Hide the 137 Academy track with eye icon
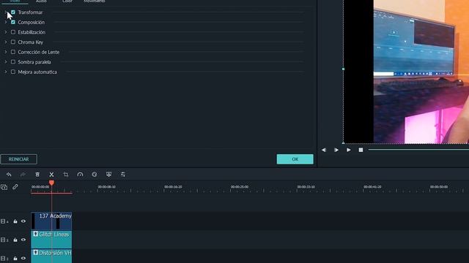 pyautogui.click(x=23, y=221)
